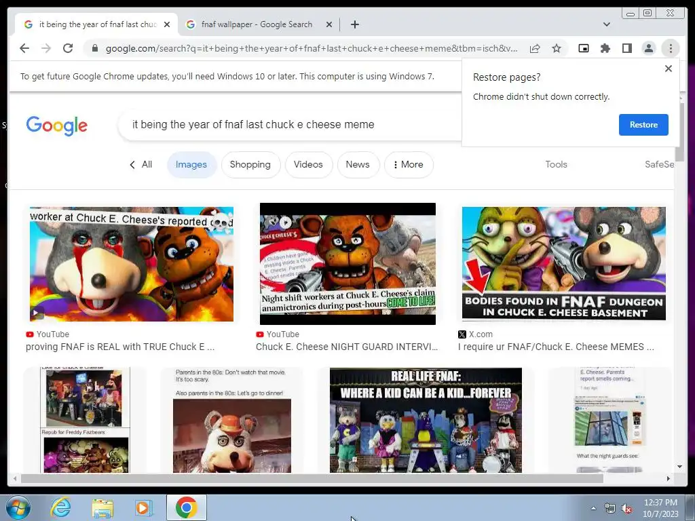Open the muted volume tray icon
The image size is (695, 521).
pos(626,509)
